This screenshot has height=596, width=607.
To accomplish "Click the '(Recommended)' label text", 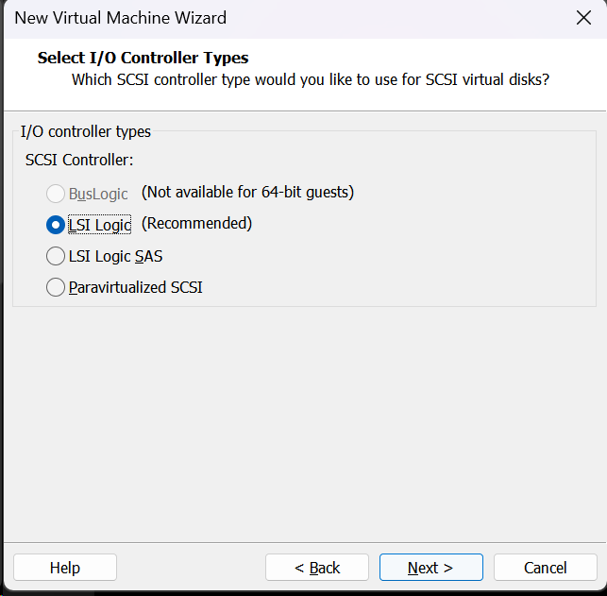I will click(196, 224).
